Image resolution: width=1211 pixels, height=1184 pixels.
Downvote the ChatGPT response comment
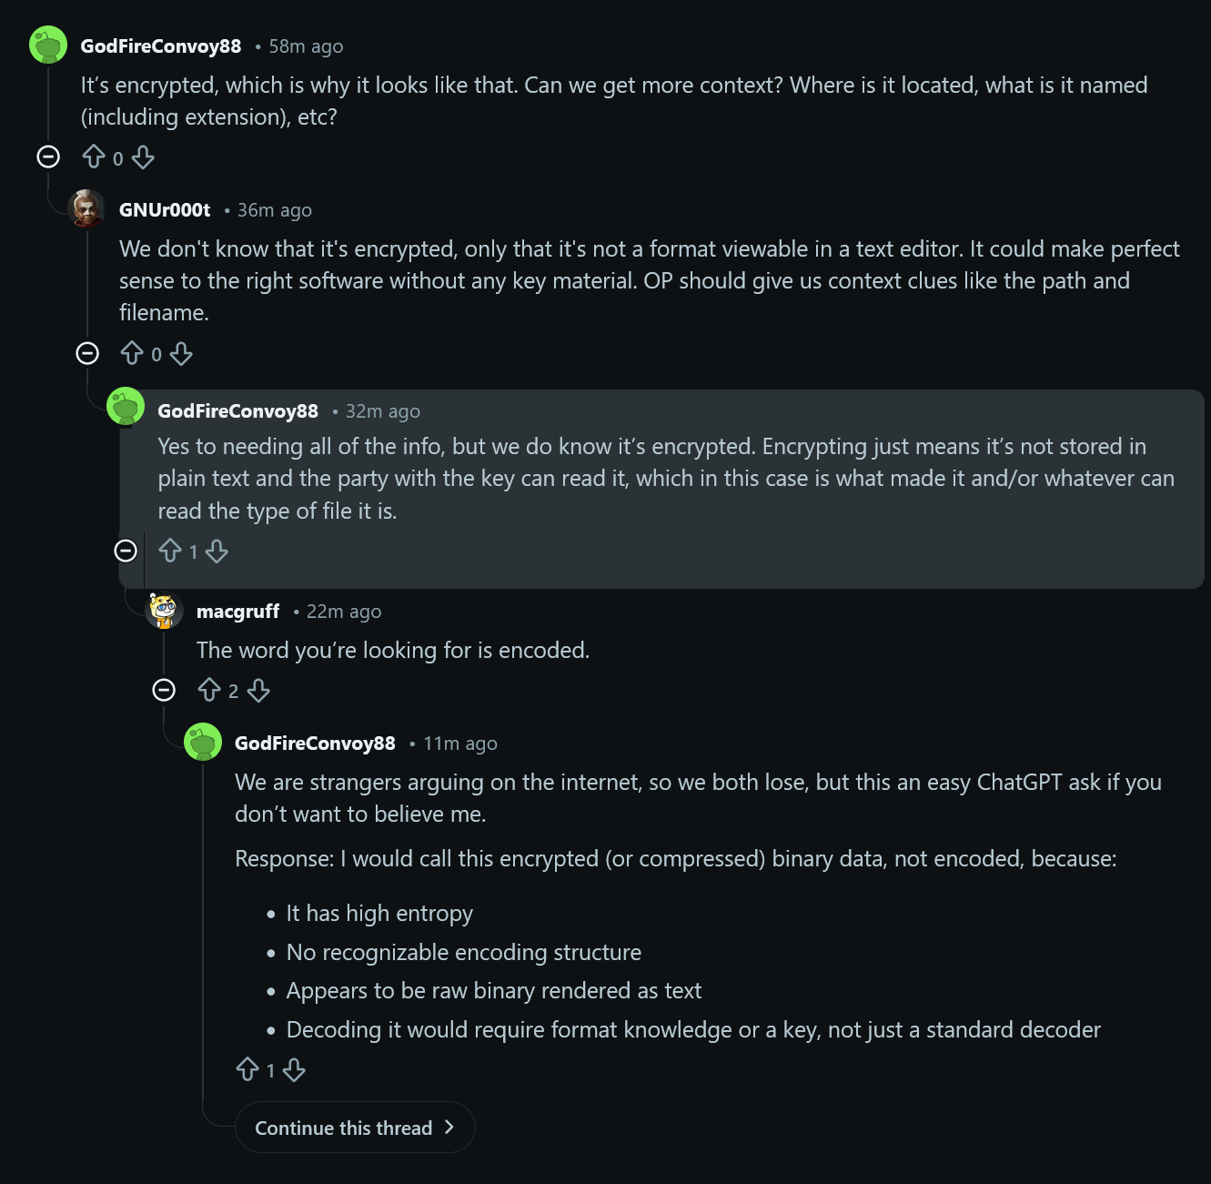(x=294, y=1069)
